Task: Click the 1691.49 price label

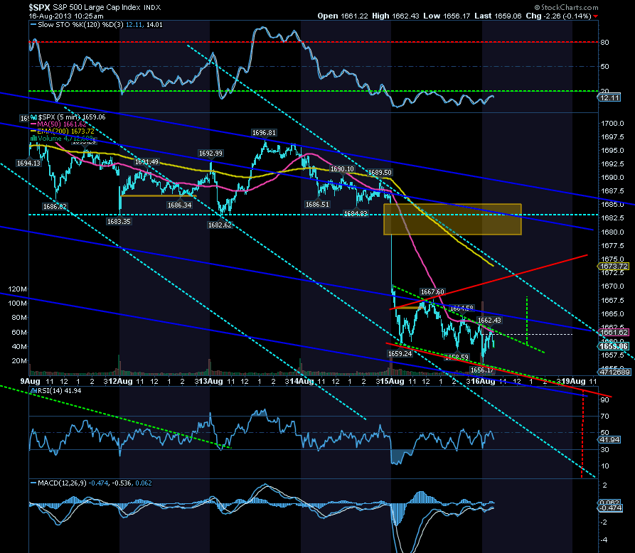Action: click(x=146, y=162)
